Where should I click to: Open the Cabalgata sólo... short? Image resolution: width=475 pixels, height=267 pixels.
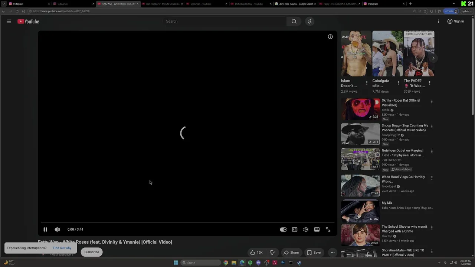point(387,54)
